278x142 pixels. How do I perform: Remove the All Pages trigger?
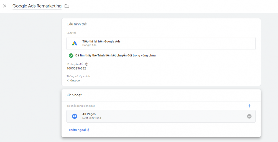click(x=249, y=116)
